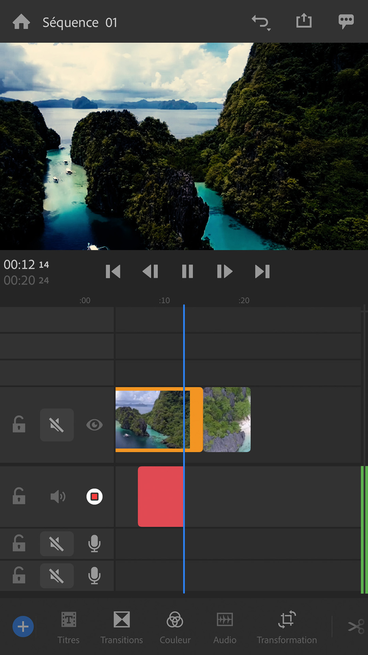Pause the playback
Screen dimensions: 368x655
187,272
